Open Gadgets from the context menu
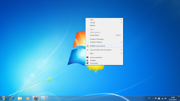This screenshot has width=180, height=101. point(104,60)
